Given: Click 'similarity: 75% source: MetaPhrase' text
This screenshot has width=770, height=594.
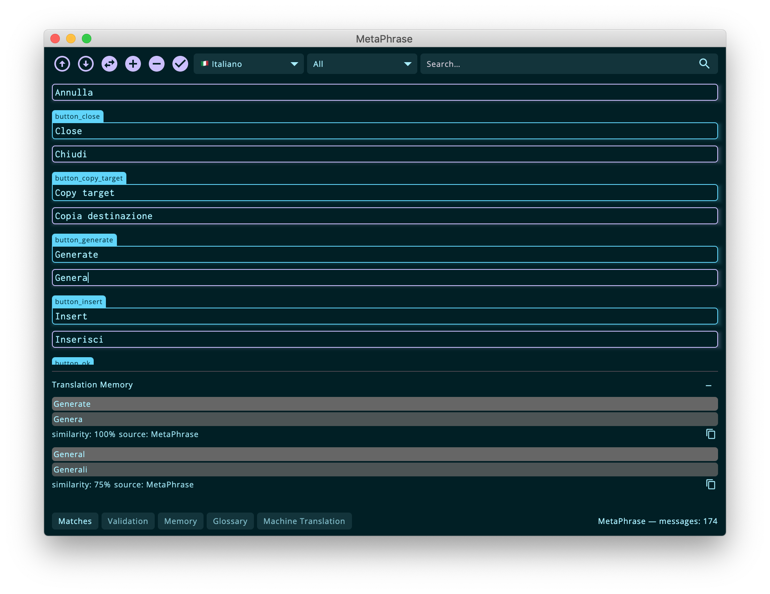Looking at the screenshot, I should pos(123,485).
